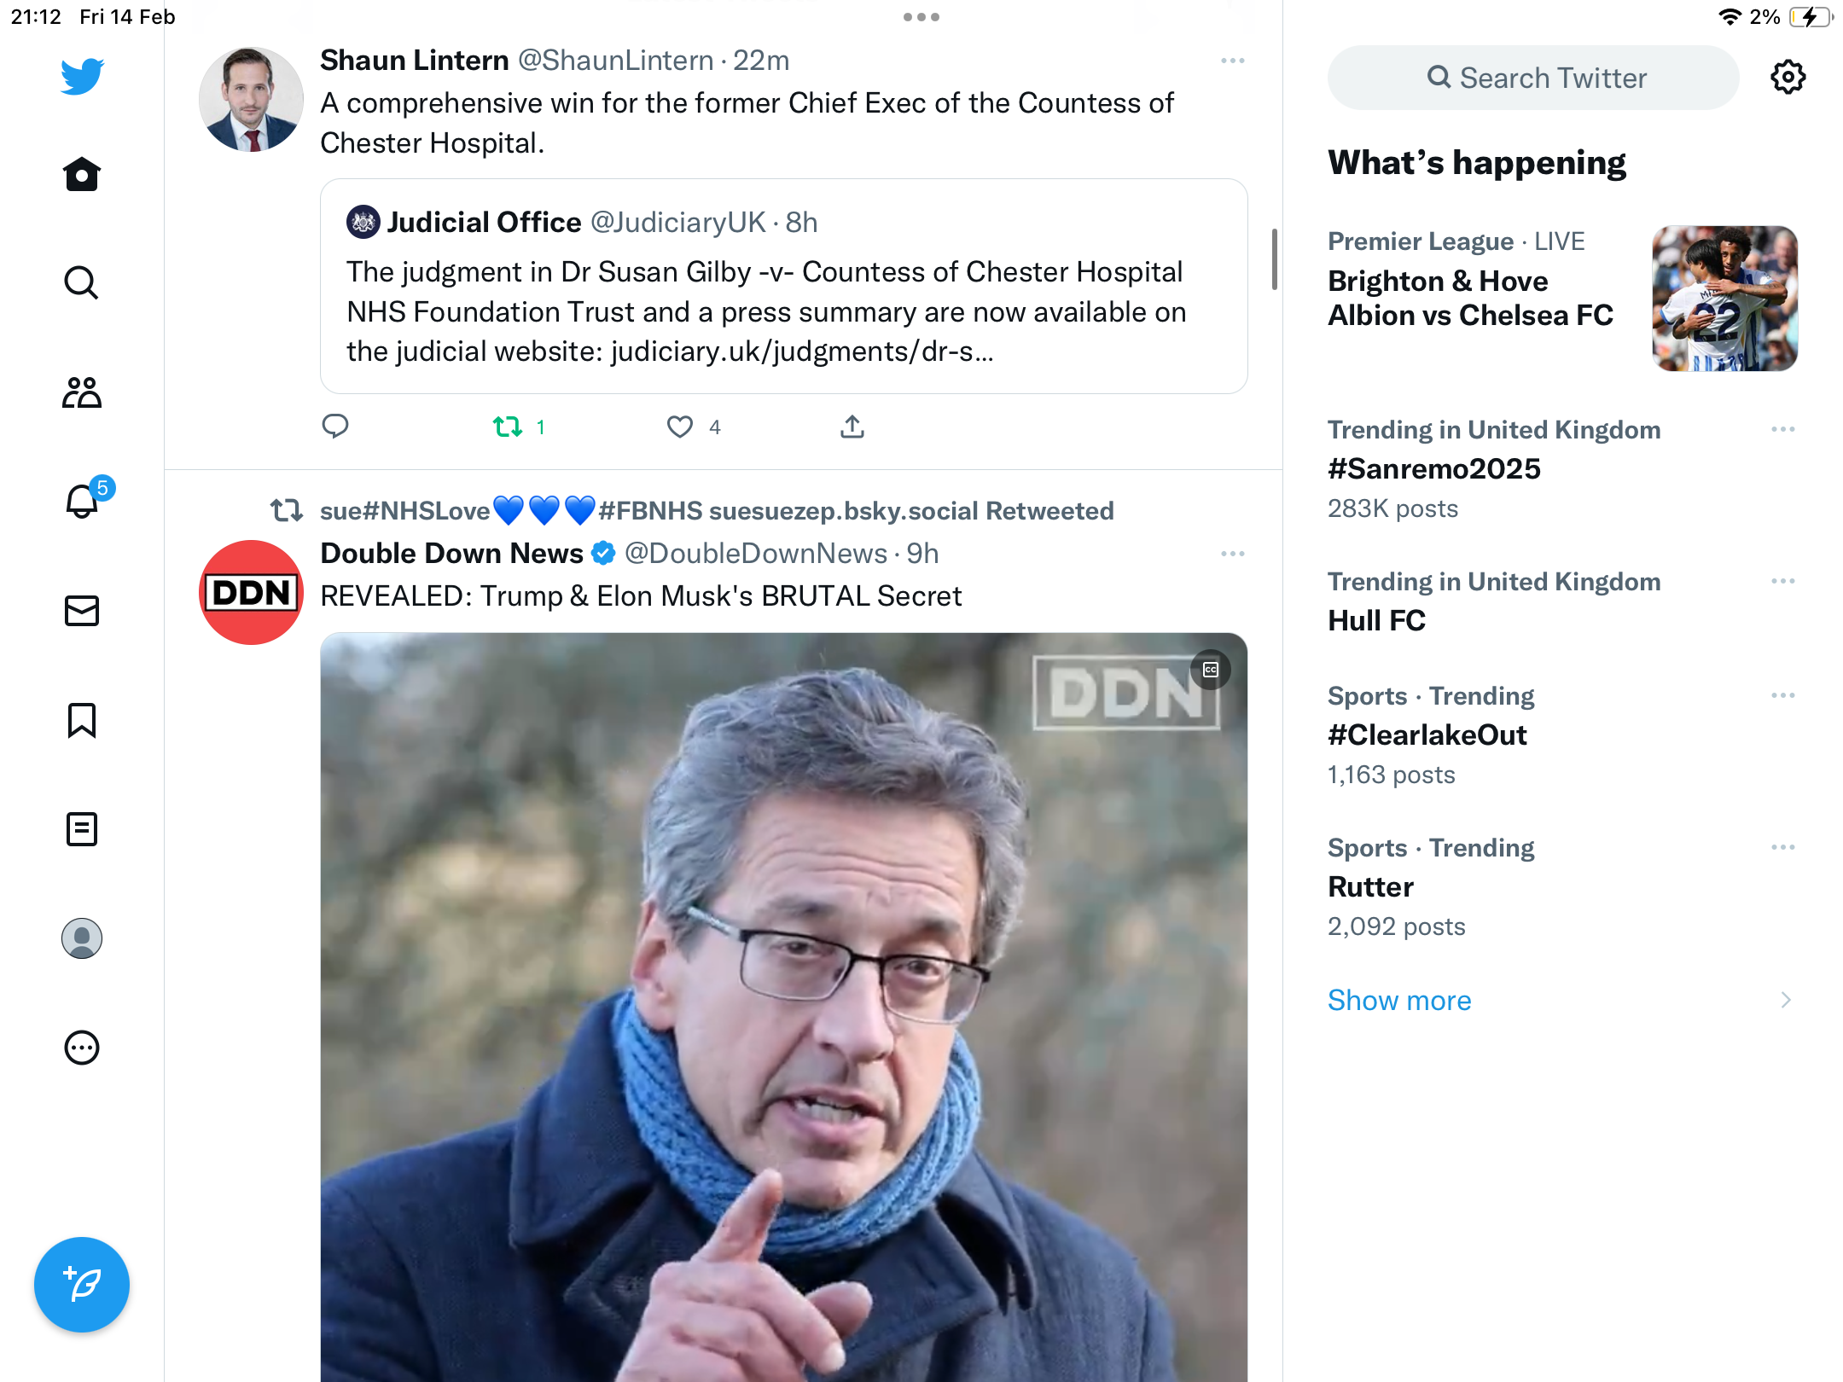Open the Hull FC trending topic
1843x1382 pixels.
(1377, 620)
